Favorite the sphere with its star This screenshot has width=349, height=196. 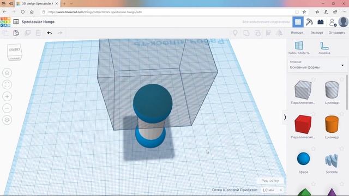pyautogui.click(x=314, y=149)
